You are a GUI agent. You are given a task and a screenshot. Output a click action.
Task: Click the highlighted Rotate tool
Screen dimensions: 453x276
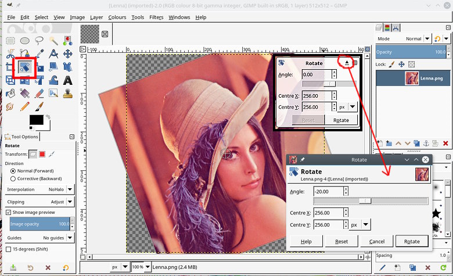tap(25, 67)
